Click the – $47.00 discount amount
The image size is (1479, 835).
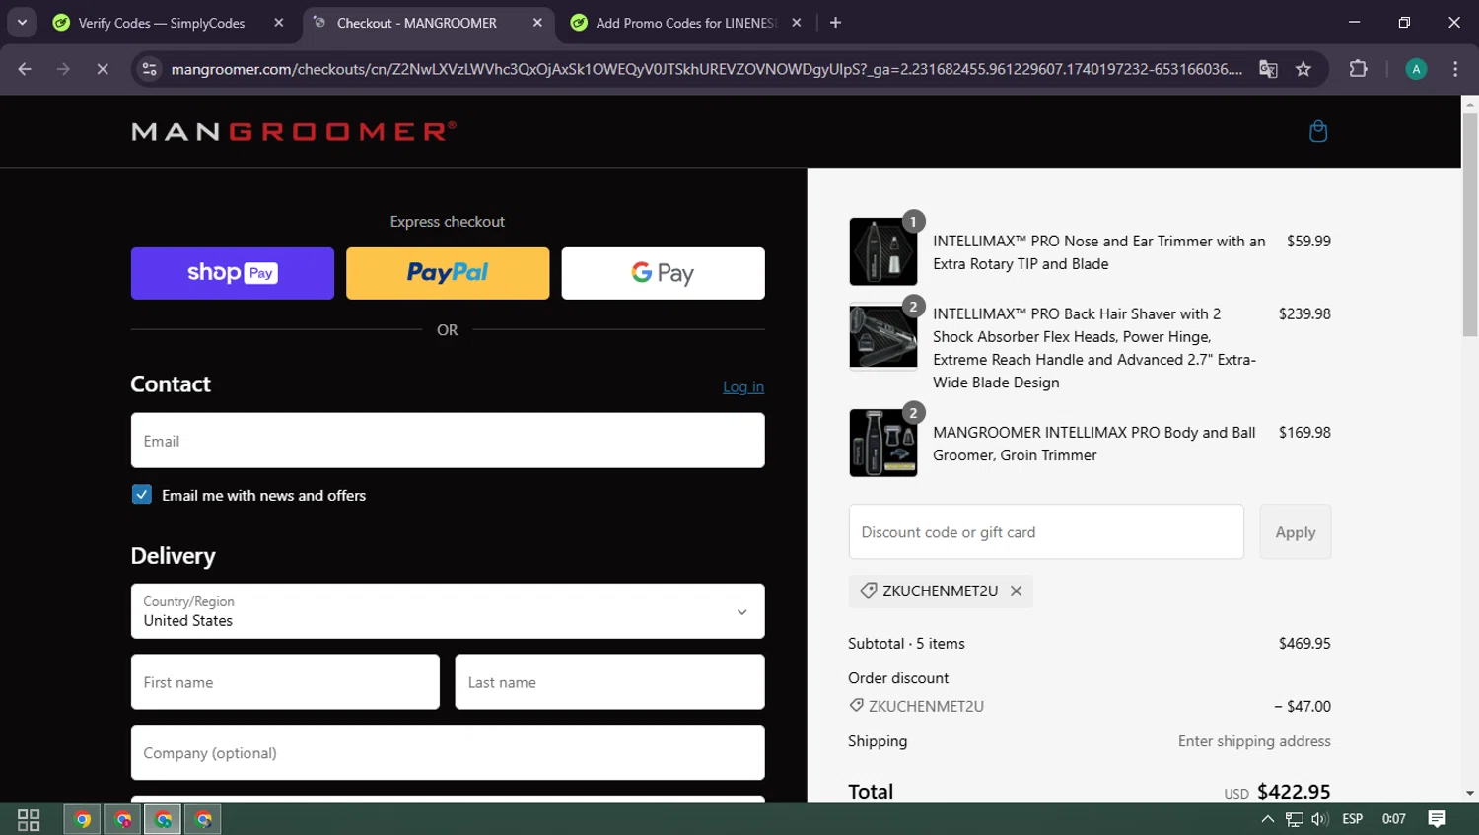(1303, 706)
